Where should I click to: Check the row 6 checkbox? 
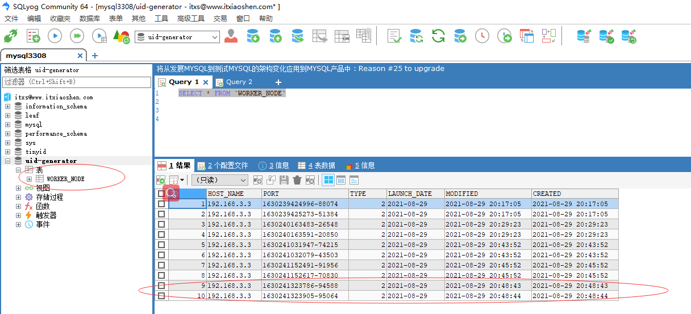point(161,255)
